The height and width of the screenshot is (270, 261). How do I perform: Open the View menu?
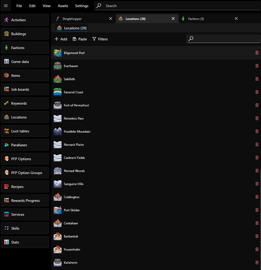click(47, 6)
